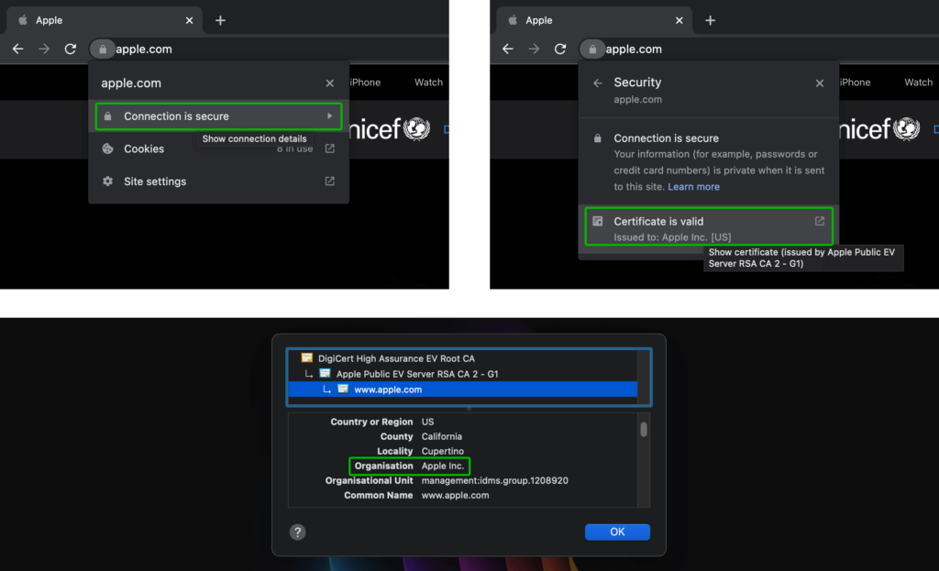Focus the apple.com address bar in left browser
This screenshot has width=939, height=571.
pos(144,49)
